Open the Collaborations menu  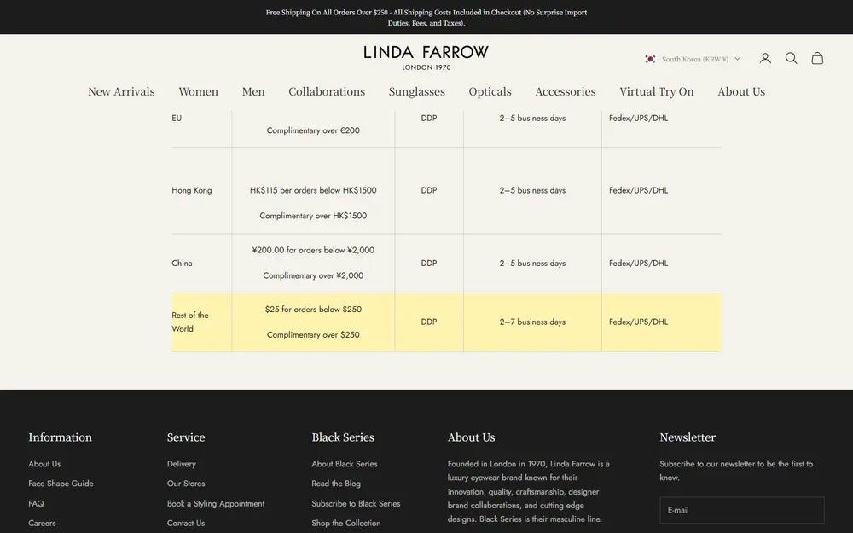point(327,91)
